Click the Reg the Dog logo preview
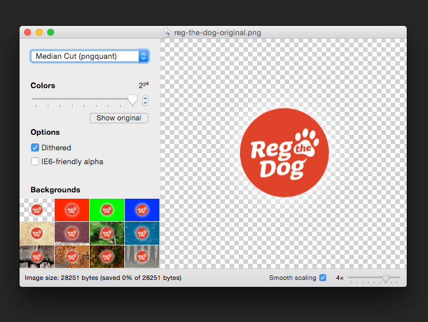Viewport: 428px width, 322px height. pos(284,153)
